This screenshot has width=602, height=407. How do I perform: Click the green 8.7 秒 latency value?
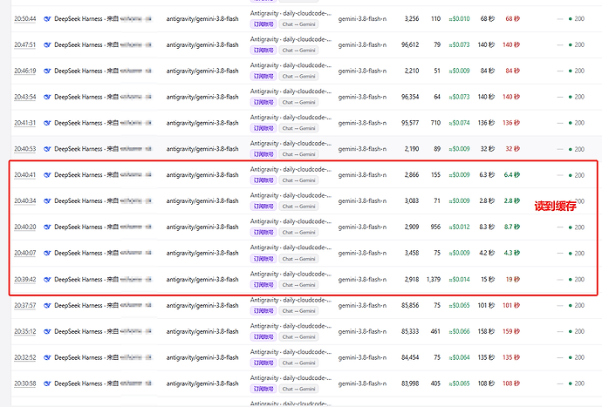(512, 227)
